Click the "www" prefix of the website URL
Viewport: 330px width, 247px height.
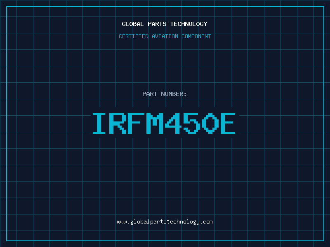pos(122,222)
